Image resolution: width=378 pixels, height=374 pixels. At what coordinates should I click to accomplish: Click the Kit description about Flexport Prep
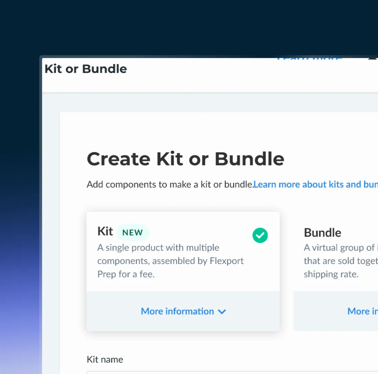point(170,261)
